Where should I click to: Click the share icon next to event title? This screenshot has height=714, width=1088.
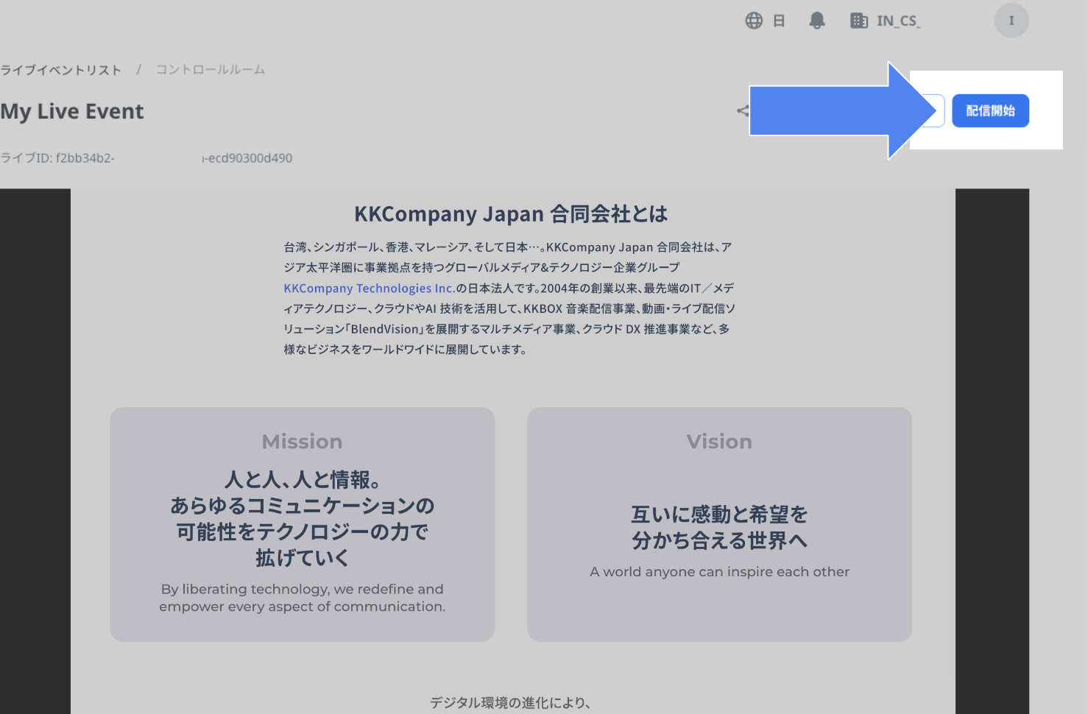tap(743, 111)
